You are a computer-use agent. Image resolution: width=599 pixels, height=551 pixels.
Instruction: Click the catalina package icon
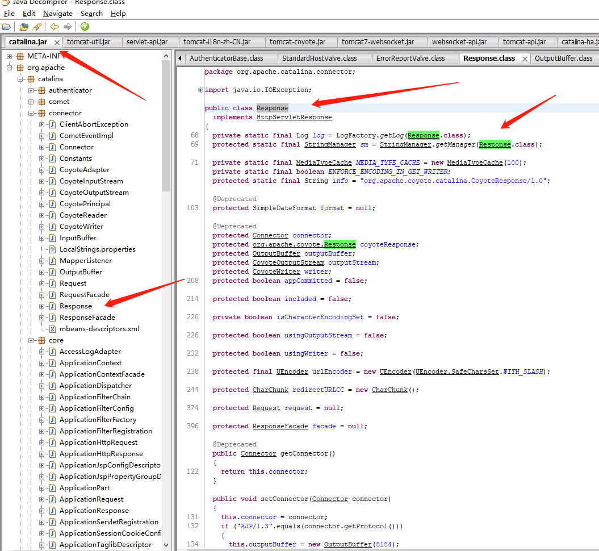click(31, 79)
